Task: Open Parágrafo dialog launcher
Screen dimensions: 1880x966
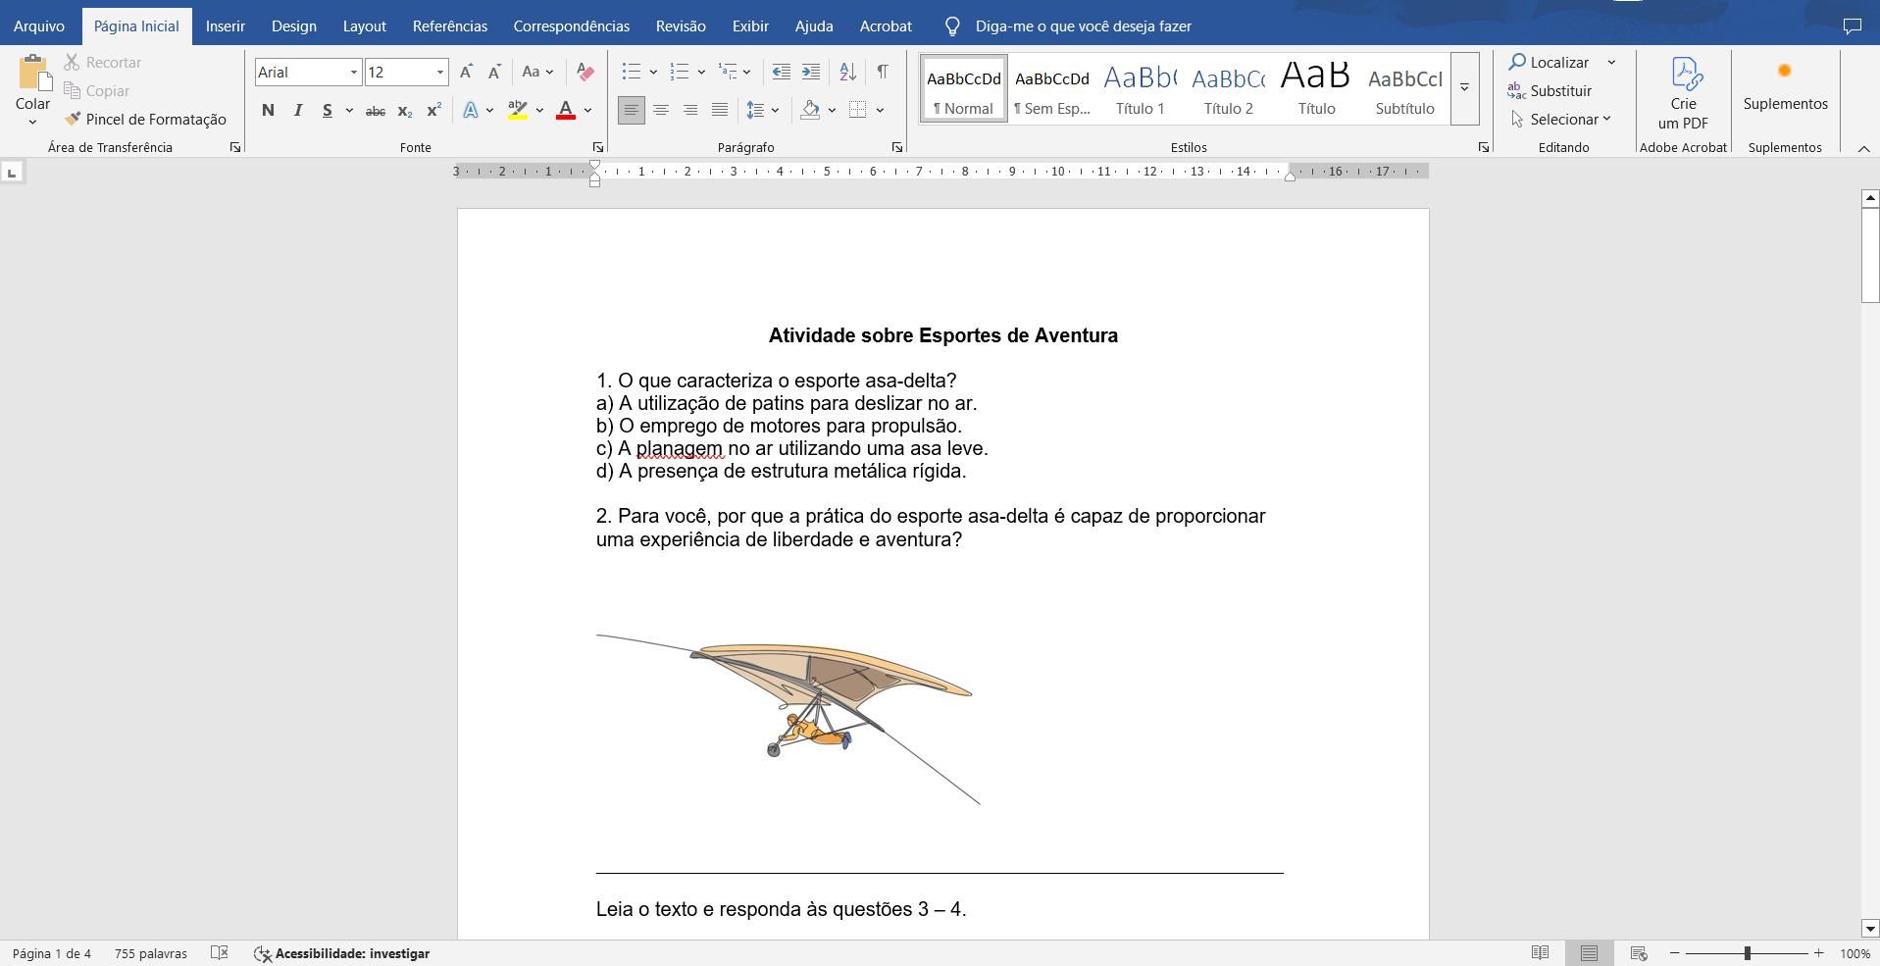Action: (897, 147)
